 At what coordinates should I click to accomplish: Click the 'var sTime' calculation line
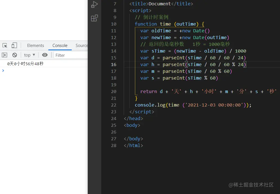193,51
